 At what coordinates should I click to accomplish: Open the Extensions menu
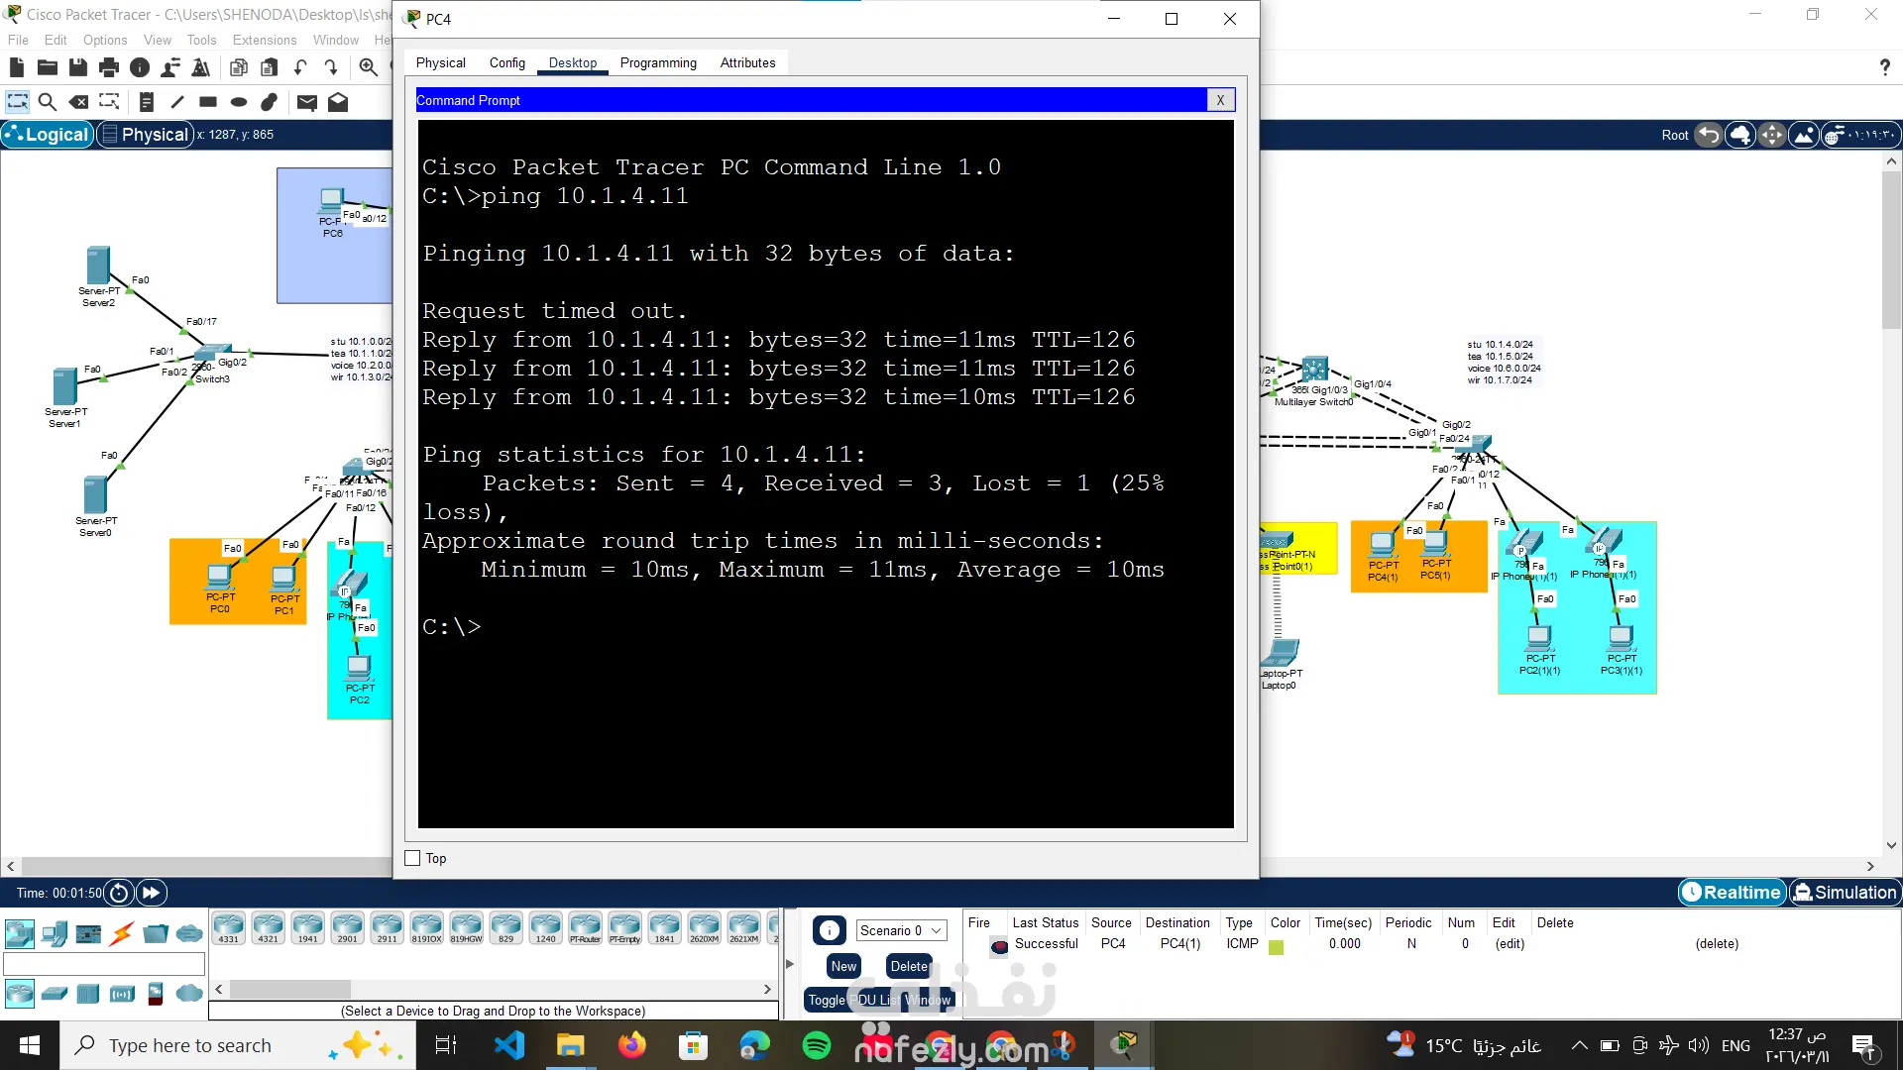point(264,40)
